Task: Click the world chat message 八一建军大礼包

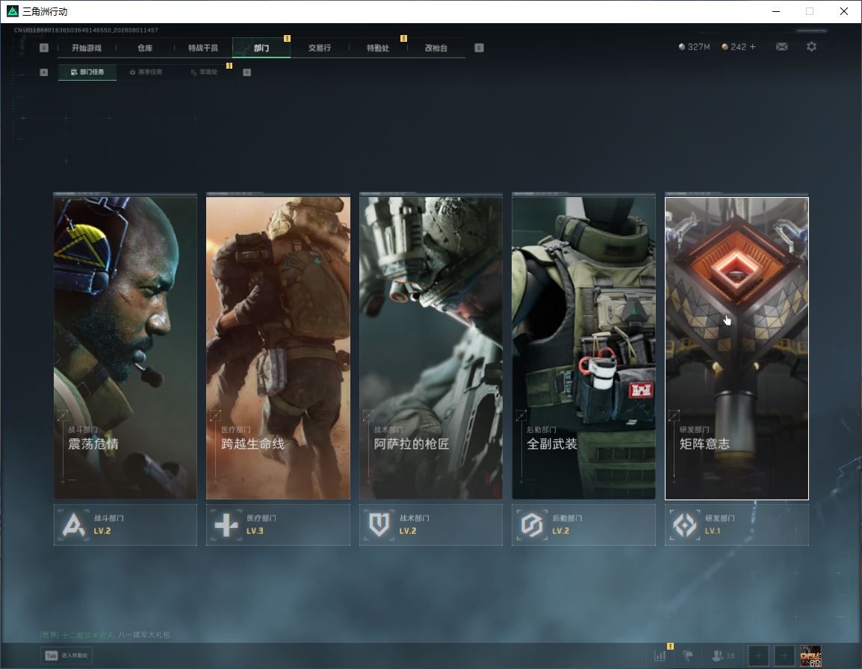Action: [144, 635]
